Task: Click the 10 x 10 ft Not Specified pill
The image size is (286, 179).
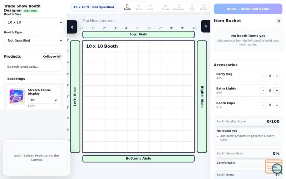Action: [94, 7]
